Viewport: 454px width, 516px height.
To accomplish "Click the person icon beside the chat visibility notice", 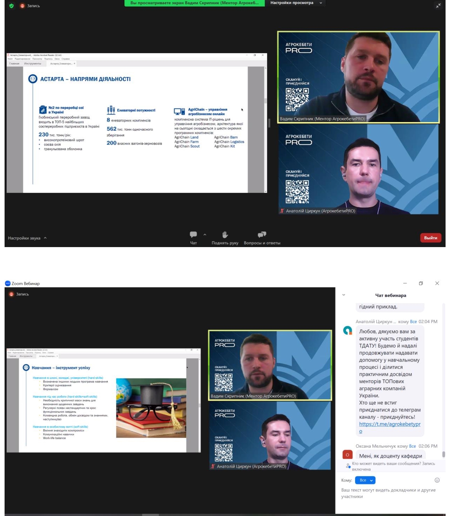I will tap(348, 466).
